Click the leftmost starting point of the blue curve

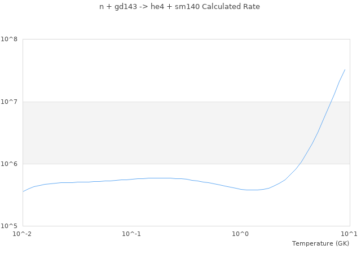[23, 191]
